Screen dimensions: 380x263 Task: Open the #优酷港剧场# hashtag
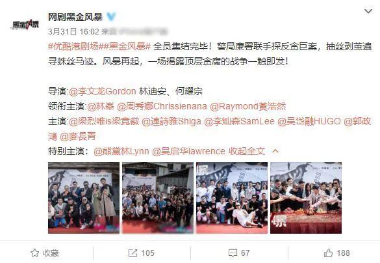pyautogui.click(x=73, y=46)
